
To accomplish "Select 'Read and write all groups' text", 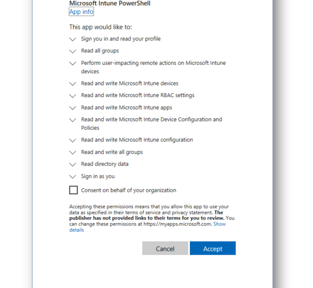I will click(x=112, y=152).
